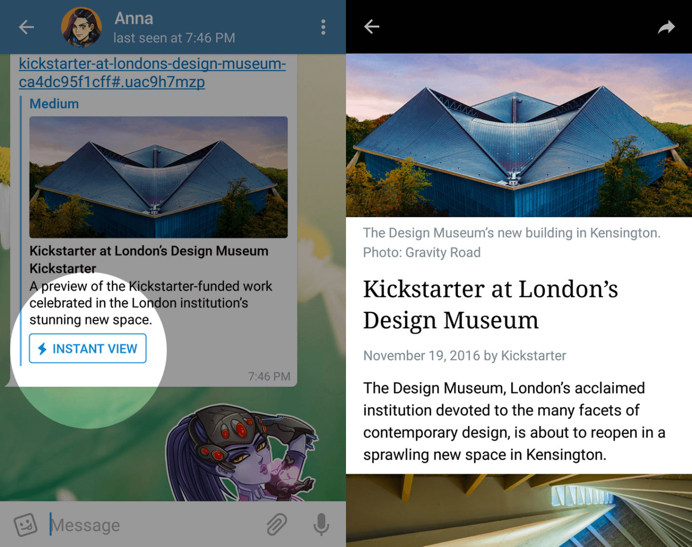Select the Kickstarter at London's Design Museum preview title
This screenshot has width=692, height=547.
(149, 251)
